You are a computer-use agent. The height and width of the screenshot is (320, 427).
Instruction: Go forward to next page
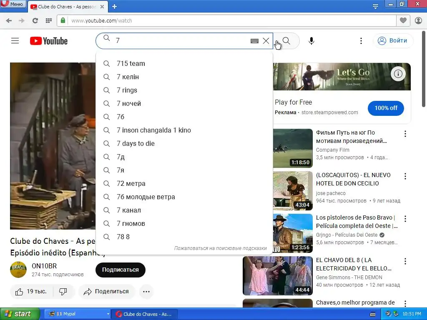point(22,21)
